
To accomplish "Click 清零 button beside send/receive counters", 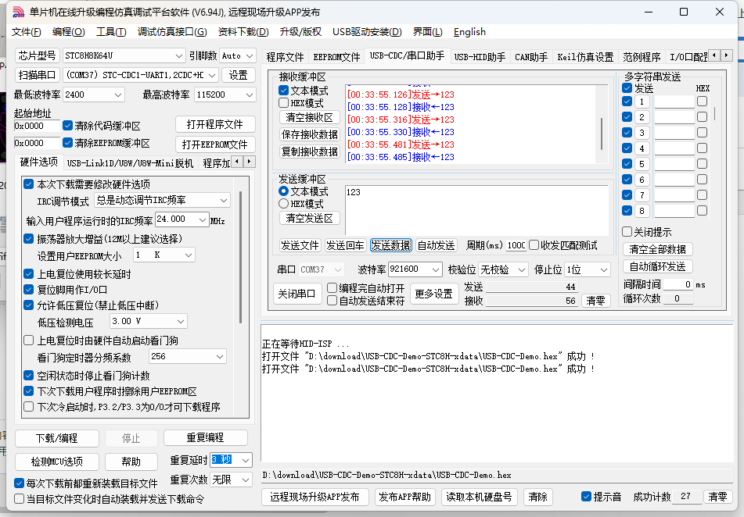I will click(x=595, y=301).
